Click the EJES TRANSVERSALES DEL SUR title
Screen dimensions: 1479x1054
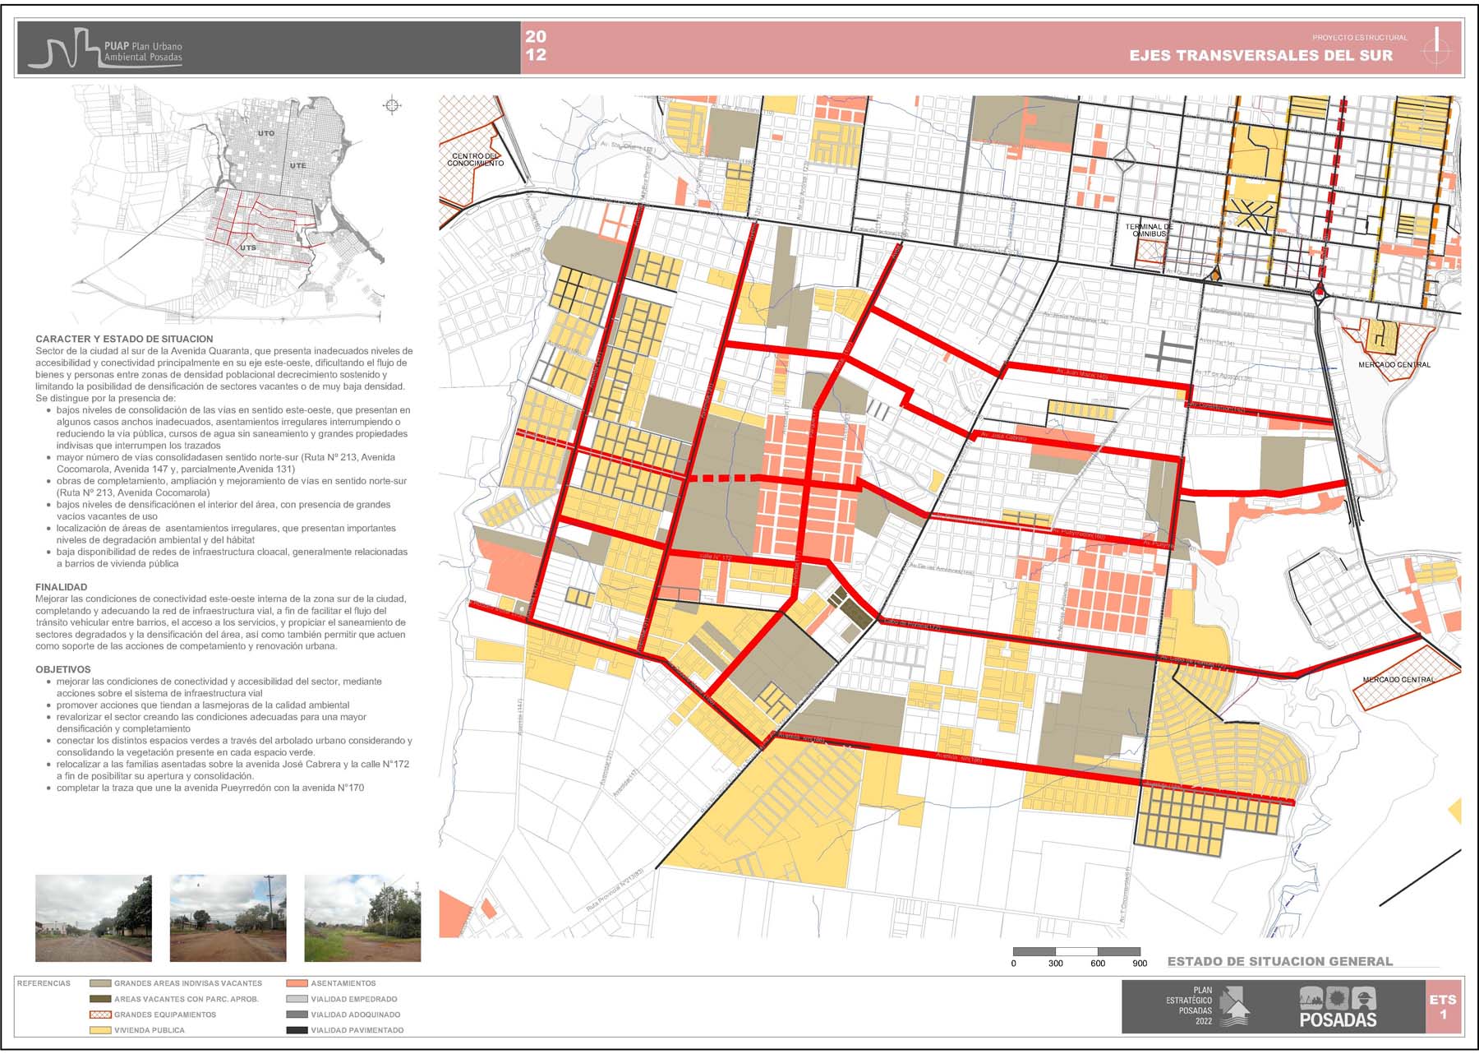point(1260,56)
